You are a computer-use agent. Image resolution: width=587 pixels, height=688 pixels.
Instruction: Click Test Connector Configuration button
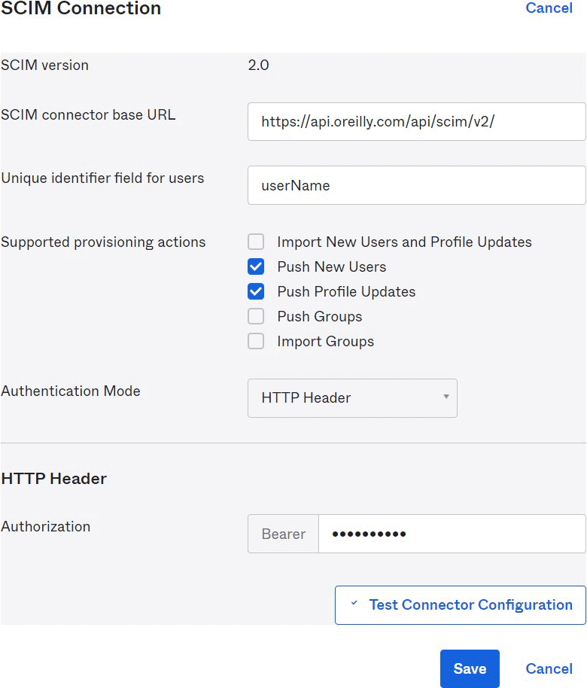pos(461,605)
